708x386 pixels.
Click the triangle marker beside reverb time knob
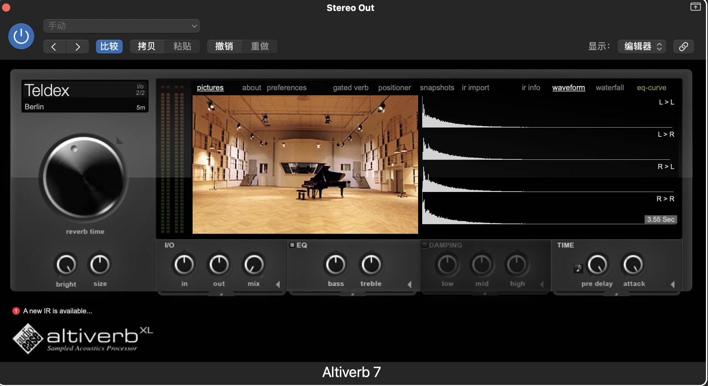[119, 141]
